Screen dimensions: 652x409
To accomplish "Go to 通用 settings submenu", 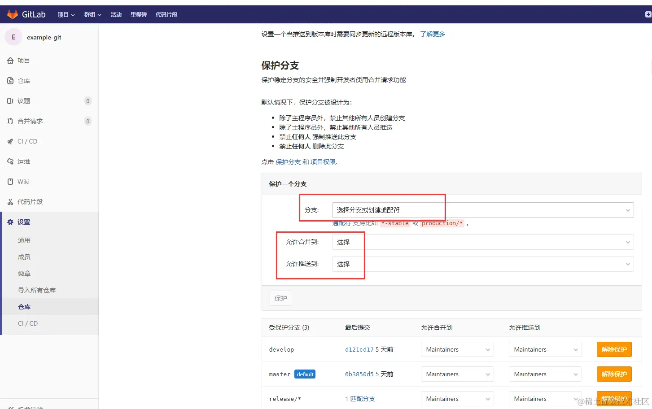I will (24, 240).
